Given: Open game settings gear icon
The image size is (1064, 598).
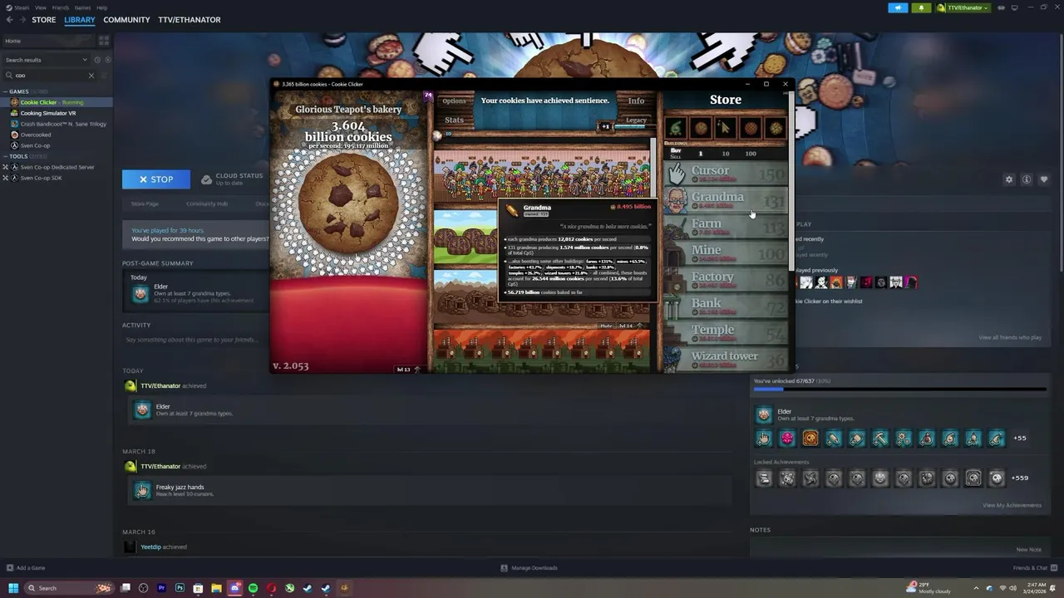Looking at the screenshot, I should point(1009,179).
